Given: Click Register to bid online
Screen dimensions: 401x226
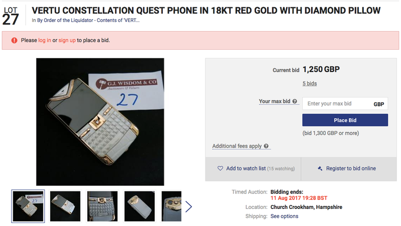Looking at the screenshot, I should [351, 168].
